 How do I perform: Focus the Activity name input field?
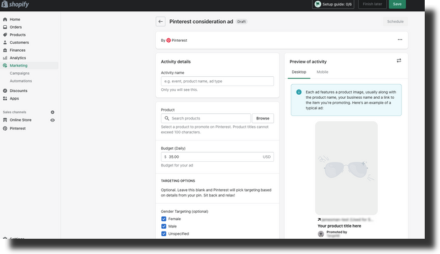coord(217,82)
